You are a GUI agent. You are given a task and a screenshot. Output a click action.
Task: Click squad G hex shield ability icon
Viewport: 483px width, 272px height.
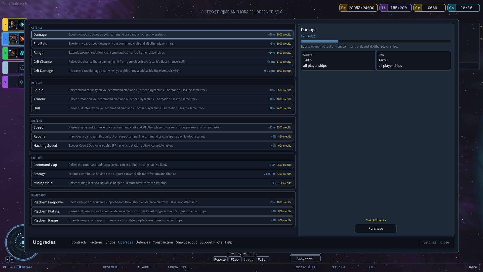22,53
